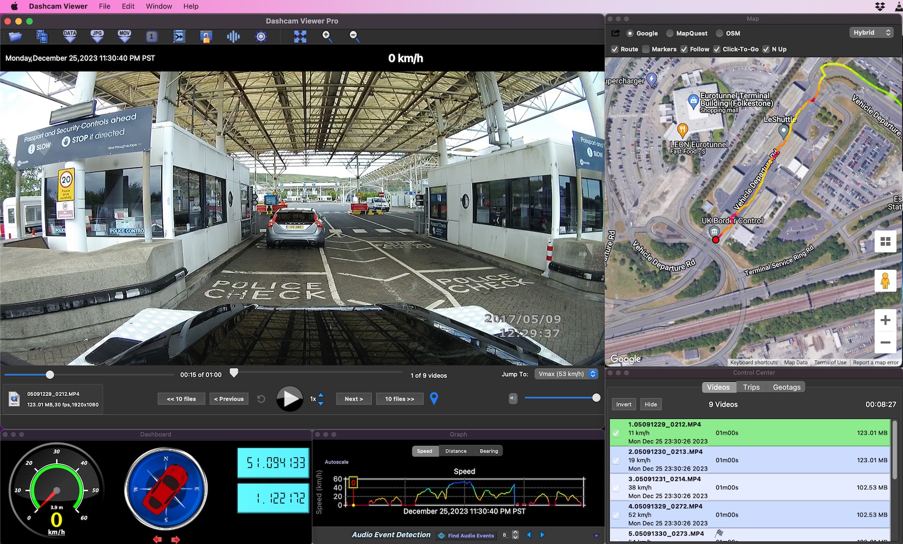
Task: Open the Jump To Vmax dropdown
Action: coord(566,374)
